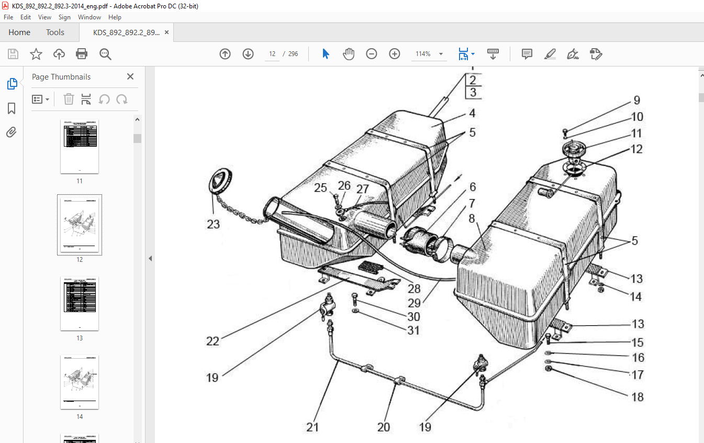Click the delete pages trash icon

click(x=69, y=99)
